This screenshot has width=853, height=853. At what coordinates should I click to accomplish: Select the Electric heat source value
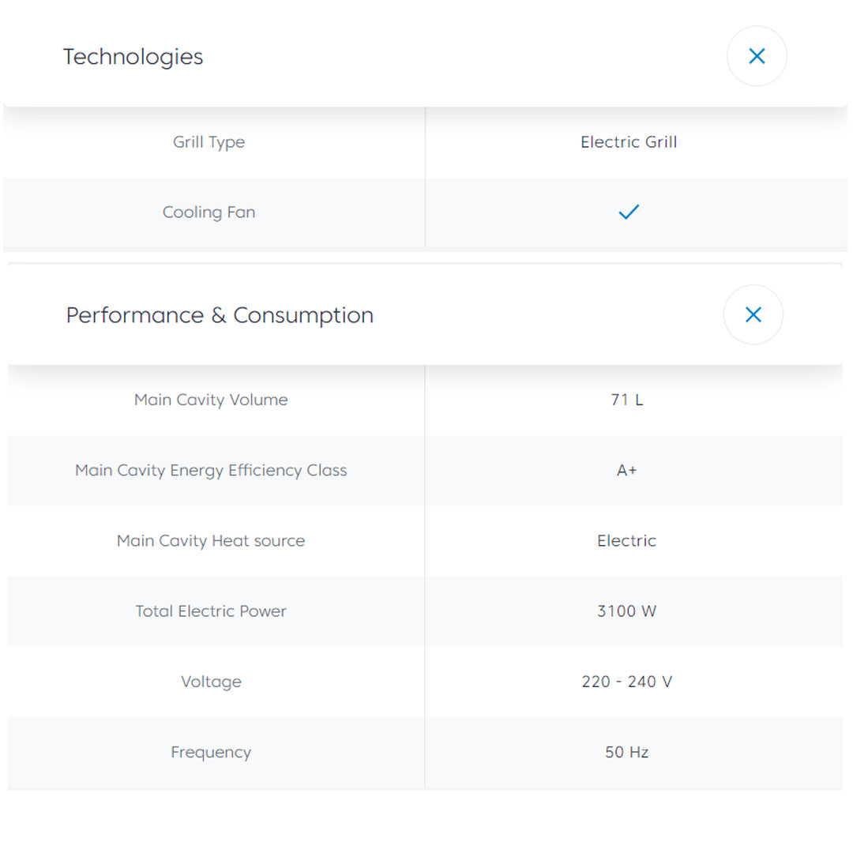pyautogui.click(x=627, y=541)
